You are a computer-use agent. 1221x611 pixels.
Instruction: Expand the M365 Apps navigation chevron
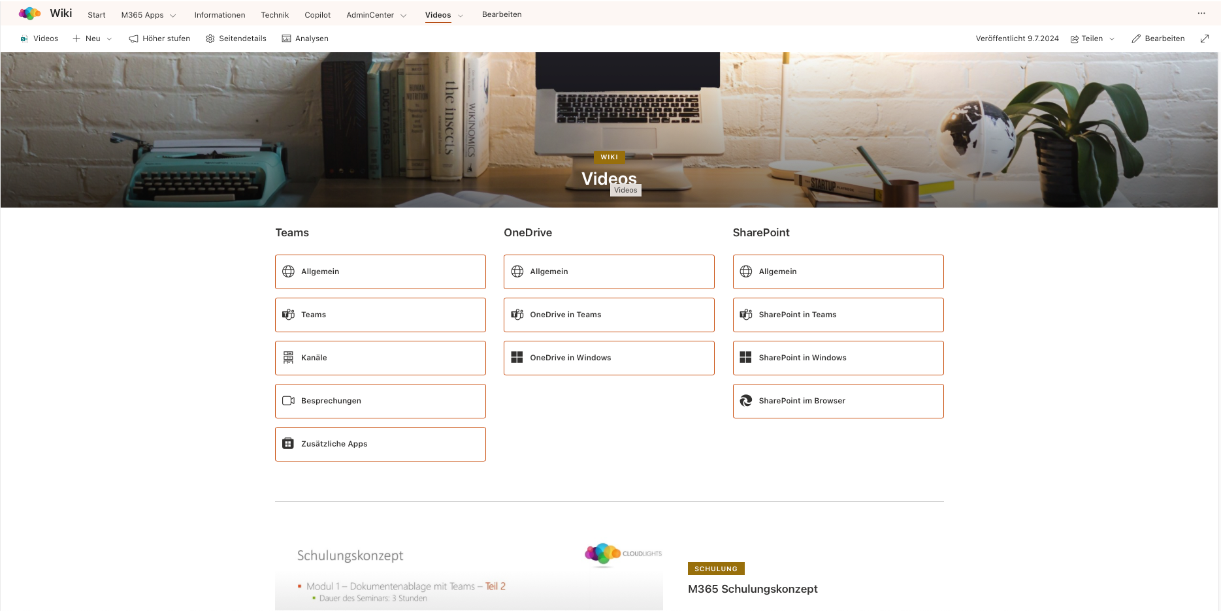pyautogui.click(x=173, y=16)
